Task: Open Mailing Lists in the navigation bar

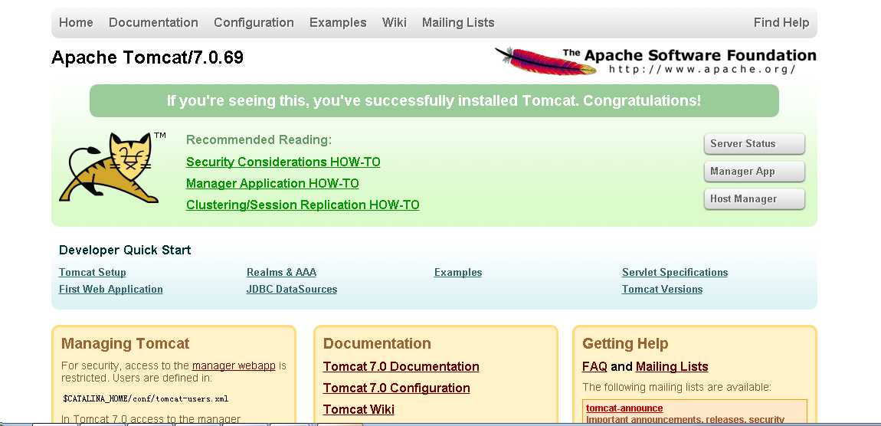Action: [458, 22]
